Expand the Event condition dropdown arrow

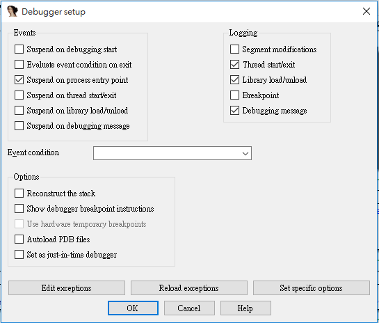(x=245, y=153)
